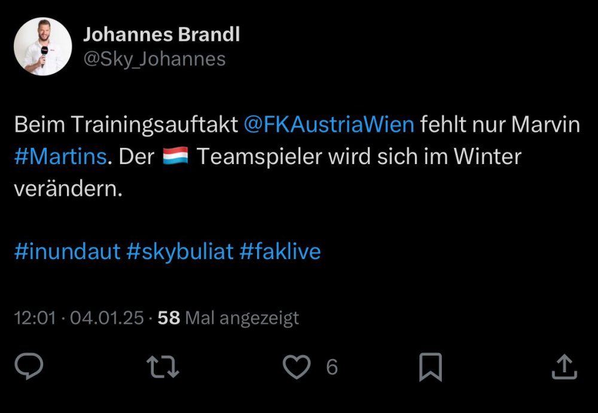Screen dimensions: 598x413
Task: Open the #Martins hashtag
Action: pos(60,157)
